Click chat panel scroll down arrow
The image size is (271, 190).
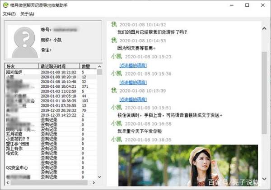264,179
